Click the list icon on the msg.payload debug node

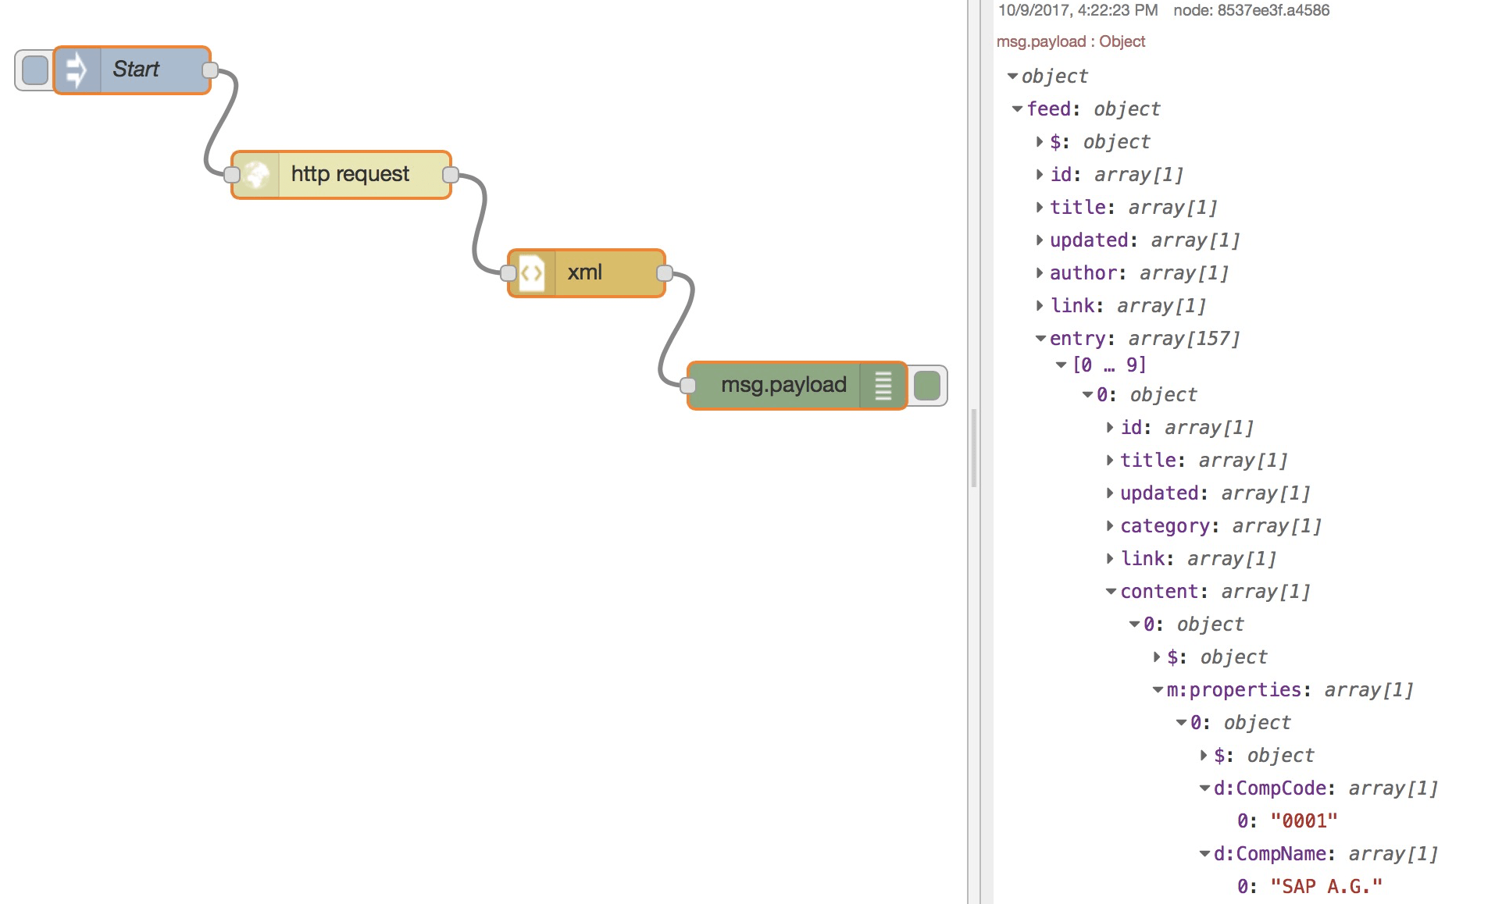click(883, 385)
